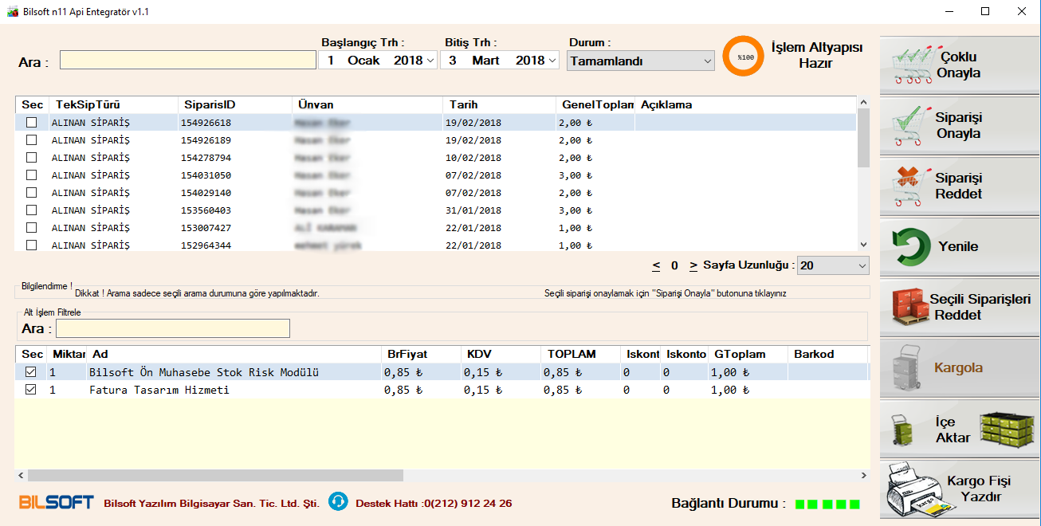Open İçe Aktar import function
1041x526 pixels.
point(960,429)
